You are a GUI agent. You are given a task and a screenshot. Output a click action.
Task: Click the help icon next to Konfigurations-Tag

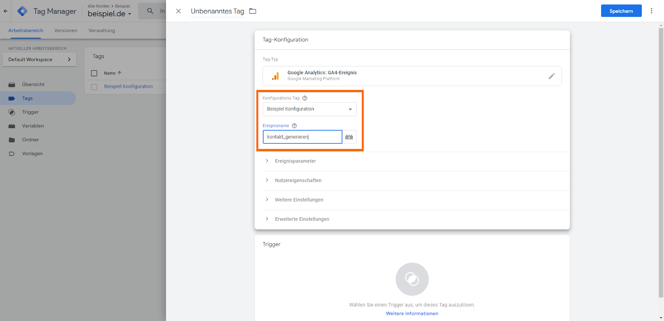305,98
